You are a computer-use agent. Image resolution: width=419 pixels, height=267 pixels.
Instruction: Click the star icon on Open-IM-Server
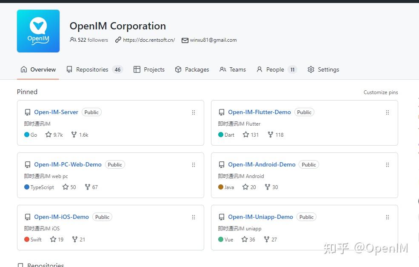point(48,135)
